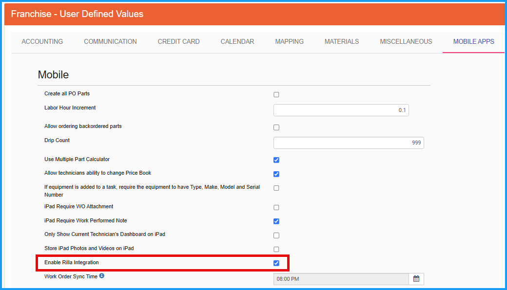Open the Mapping tab
This screenshot has width=507, height=290.
coord(290,42)
